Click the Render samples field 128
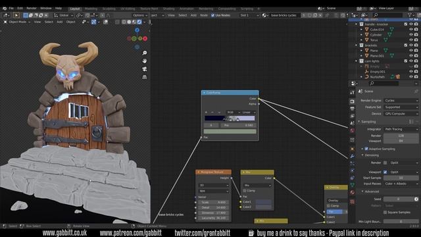This screenshot has width=421, height=237. 401,136
